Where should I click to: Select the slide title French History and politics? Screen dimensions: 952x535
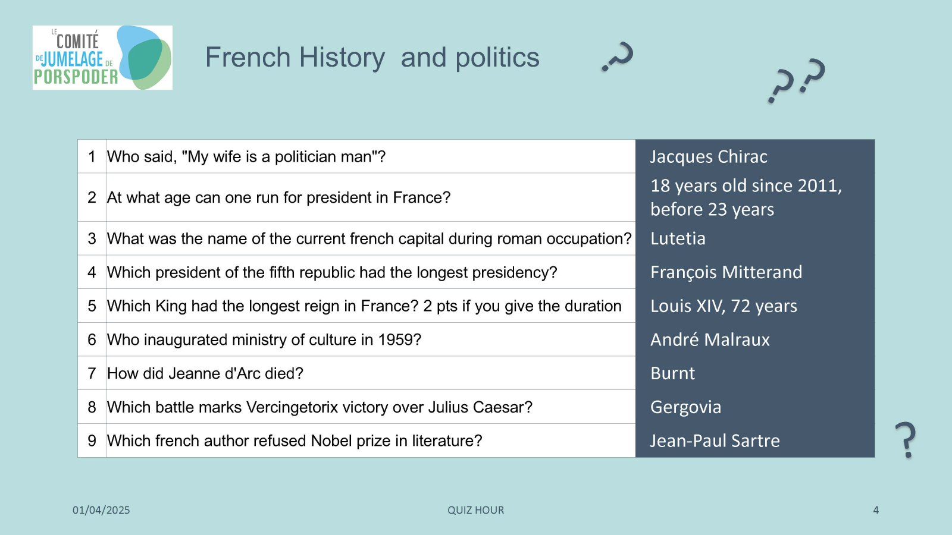[x=372, y=58]
